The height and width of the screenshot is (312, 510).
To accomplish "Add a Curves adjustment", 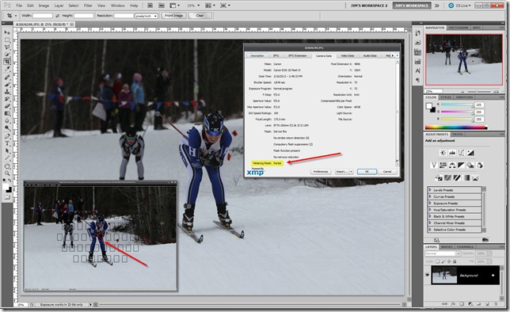I will pyautogui.click(x=461, y=153).
